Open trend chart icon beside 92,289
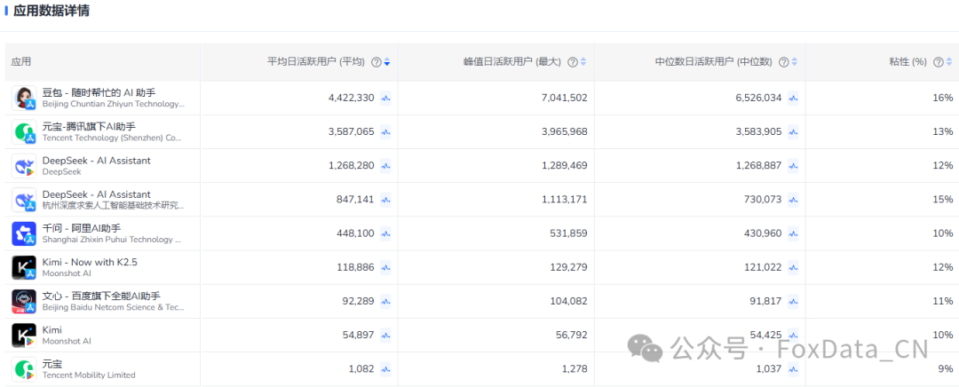This screenshot has height=387, width=959. (x=385, y=301)
